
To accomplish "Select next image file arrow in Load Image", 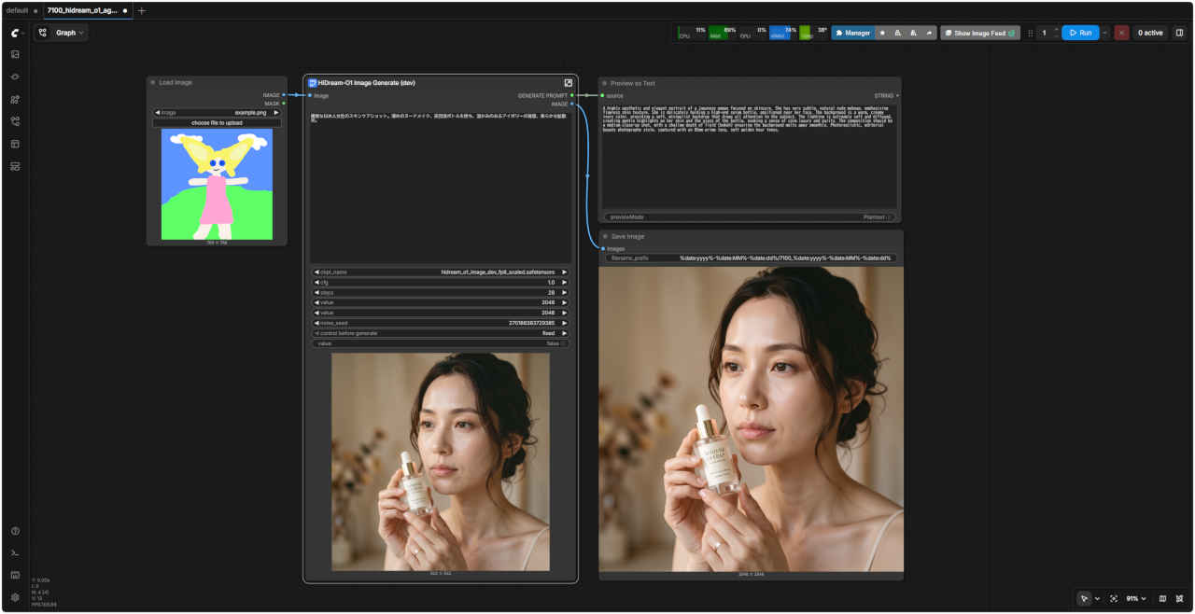I will 276,112.
